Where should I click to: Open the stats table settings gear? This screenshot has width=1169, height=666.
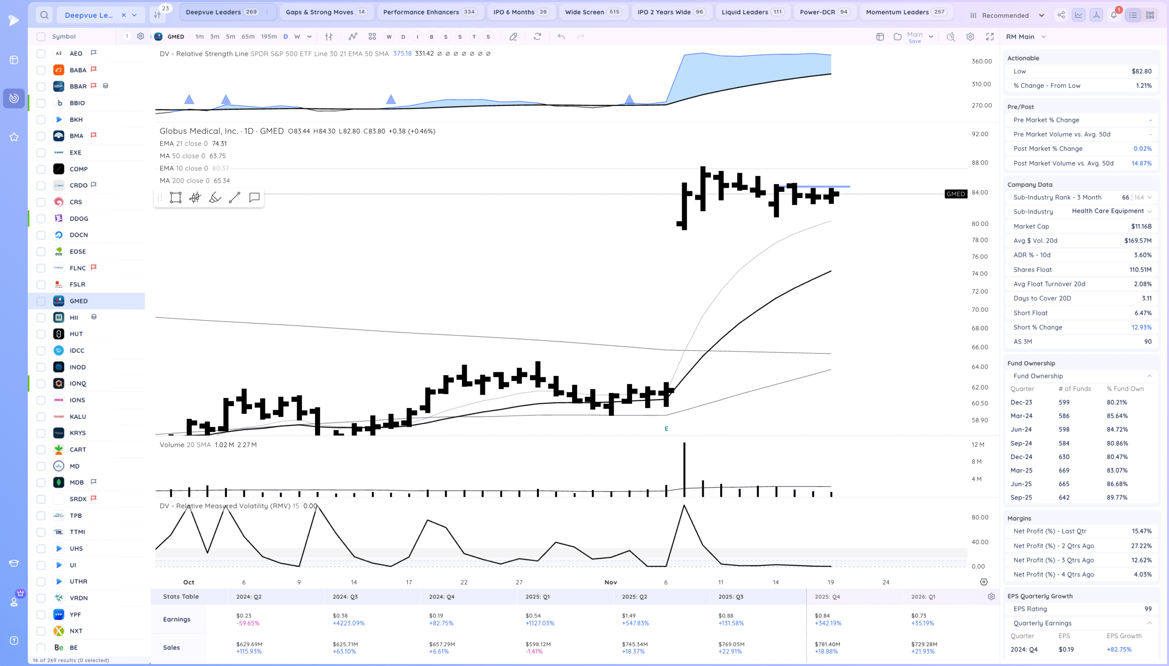tap(991, 597)
